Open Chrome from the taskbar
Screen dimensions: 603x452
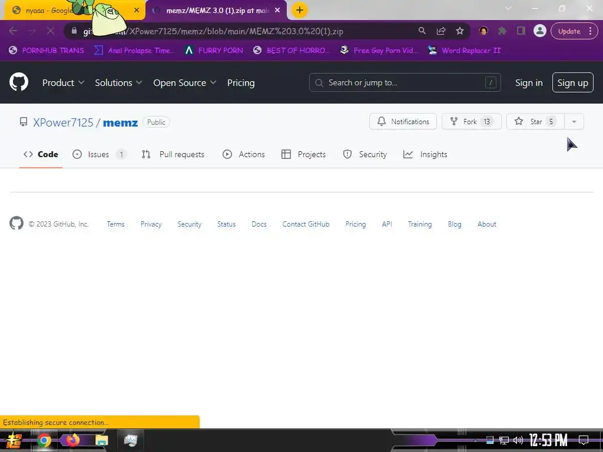(44, 440)
